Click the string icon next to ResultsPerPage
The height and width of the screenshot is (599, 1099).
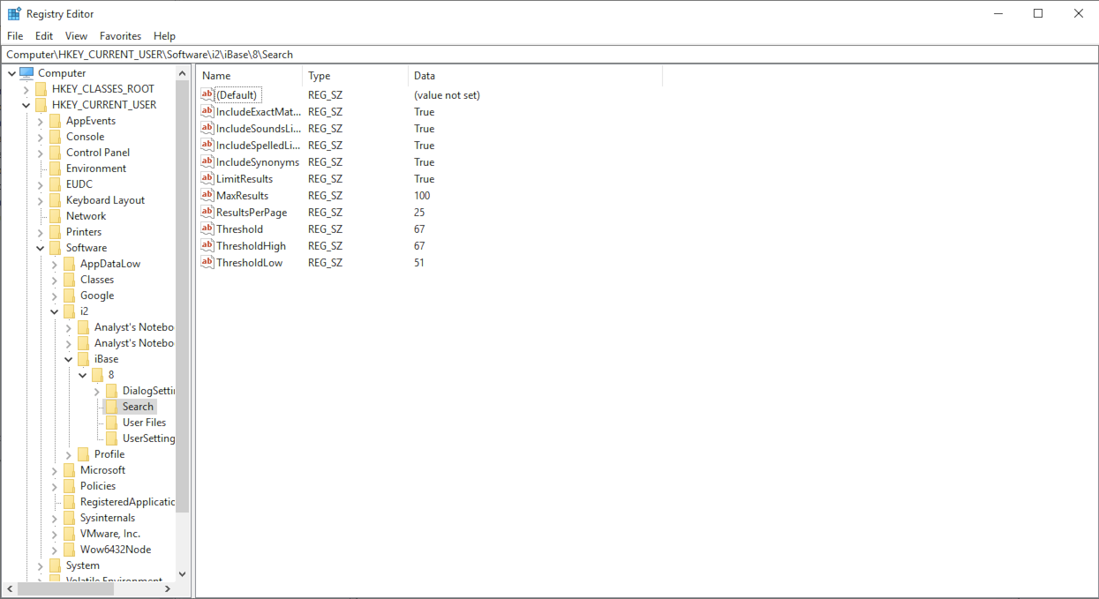tap(206, 212)
